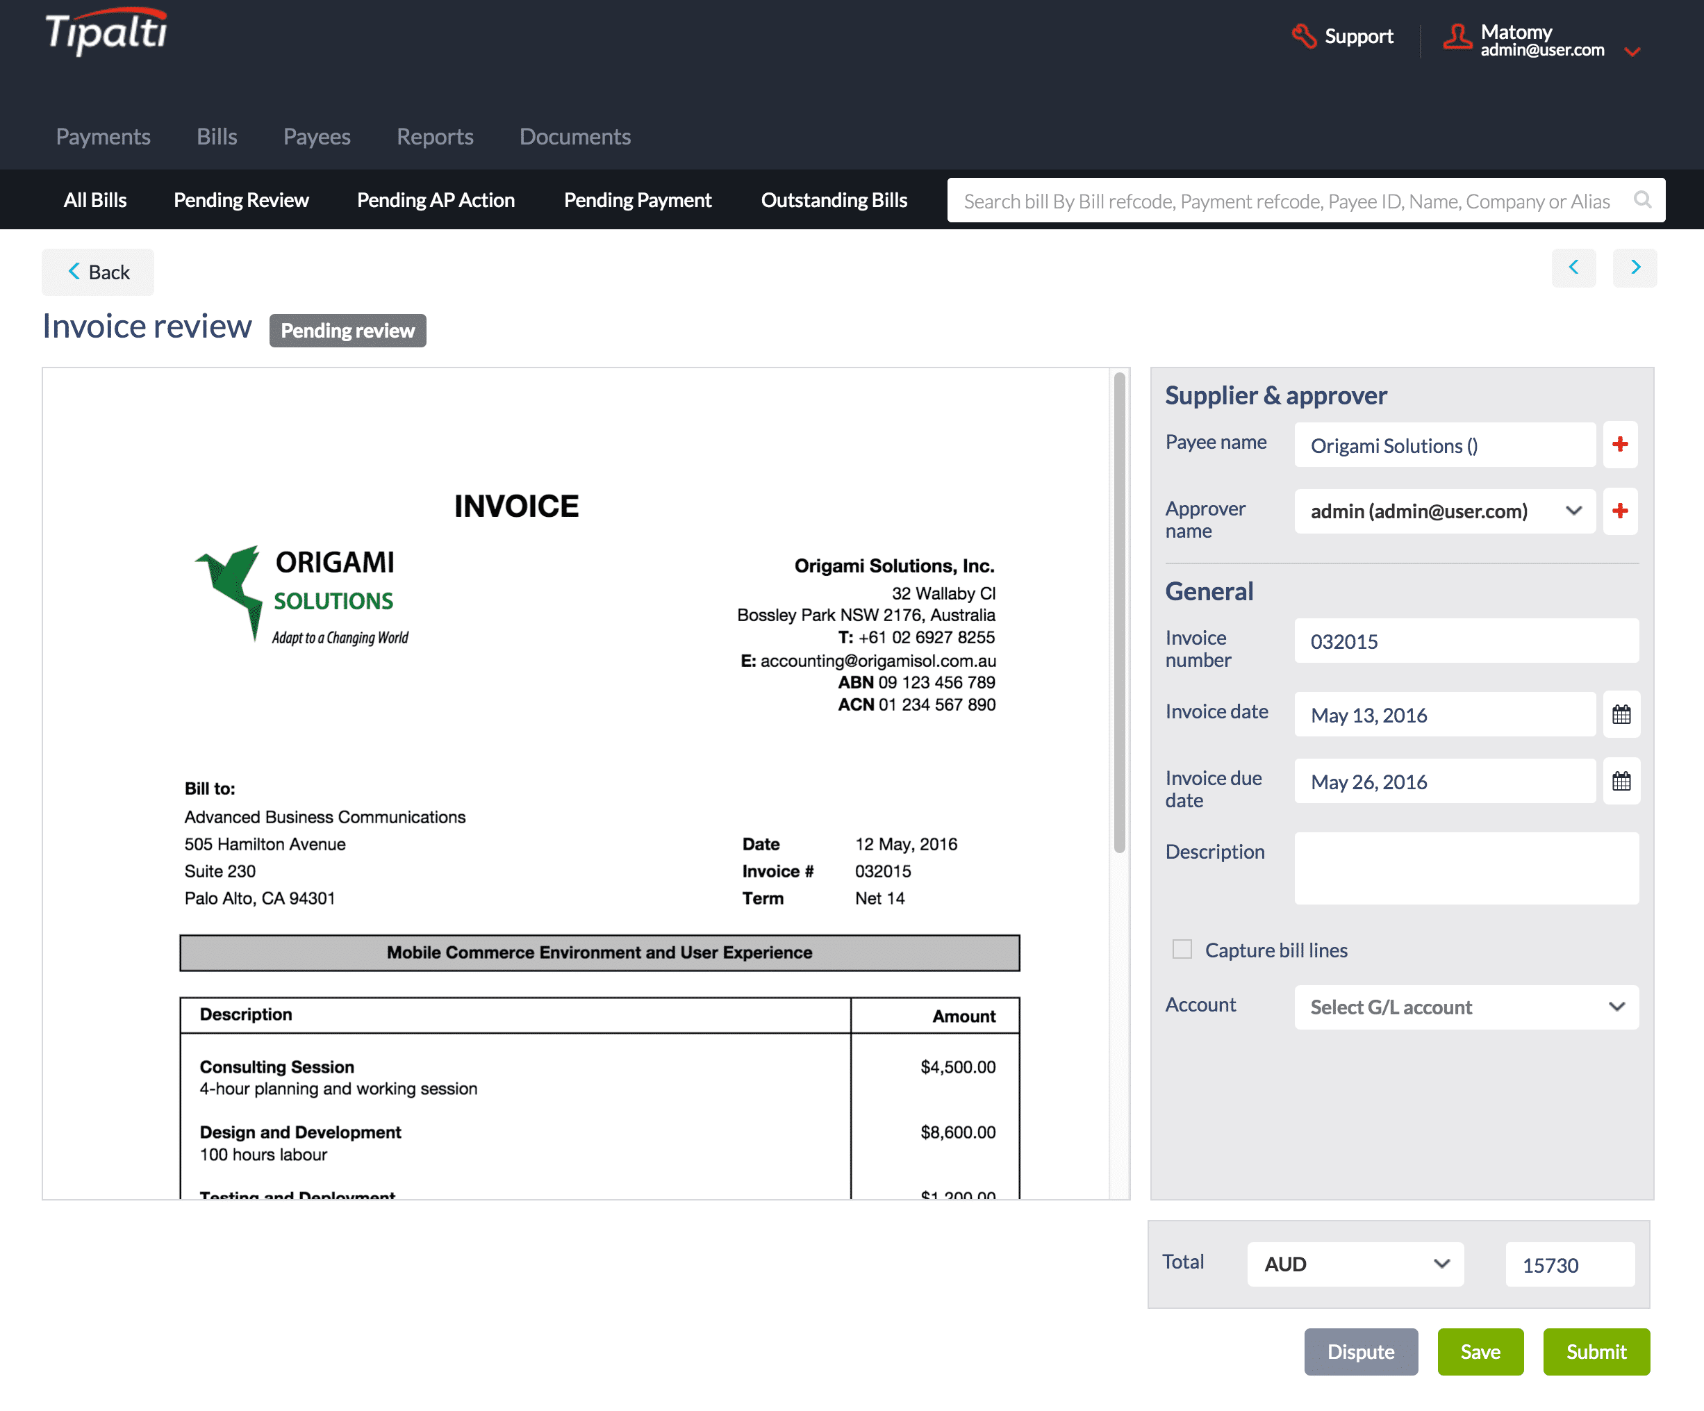Switch to the Pending Review tab
Screen dimensions: 1704x1411
point(240,199)
